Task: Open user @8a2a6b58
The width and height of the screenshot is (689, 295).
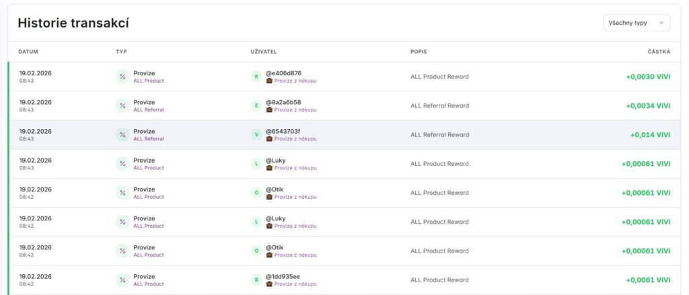Action: pos(283,102)
